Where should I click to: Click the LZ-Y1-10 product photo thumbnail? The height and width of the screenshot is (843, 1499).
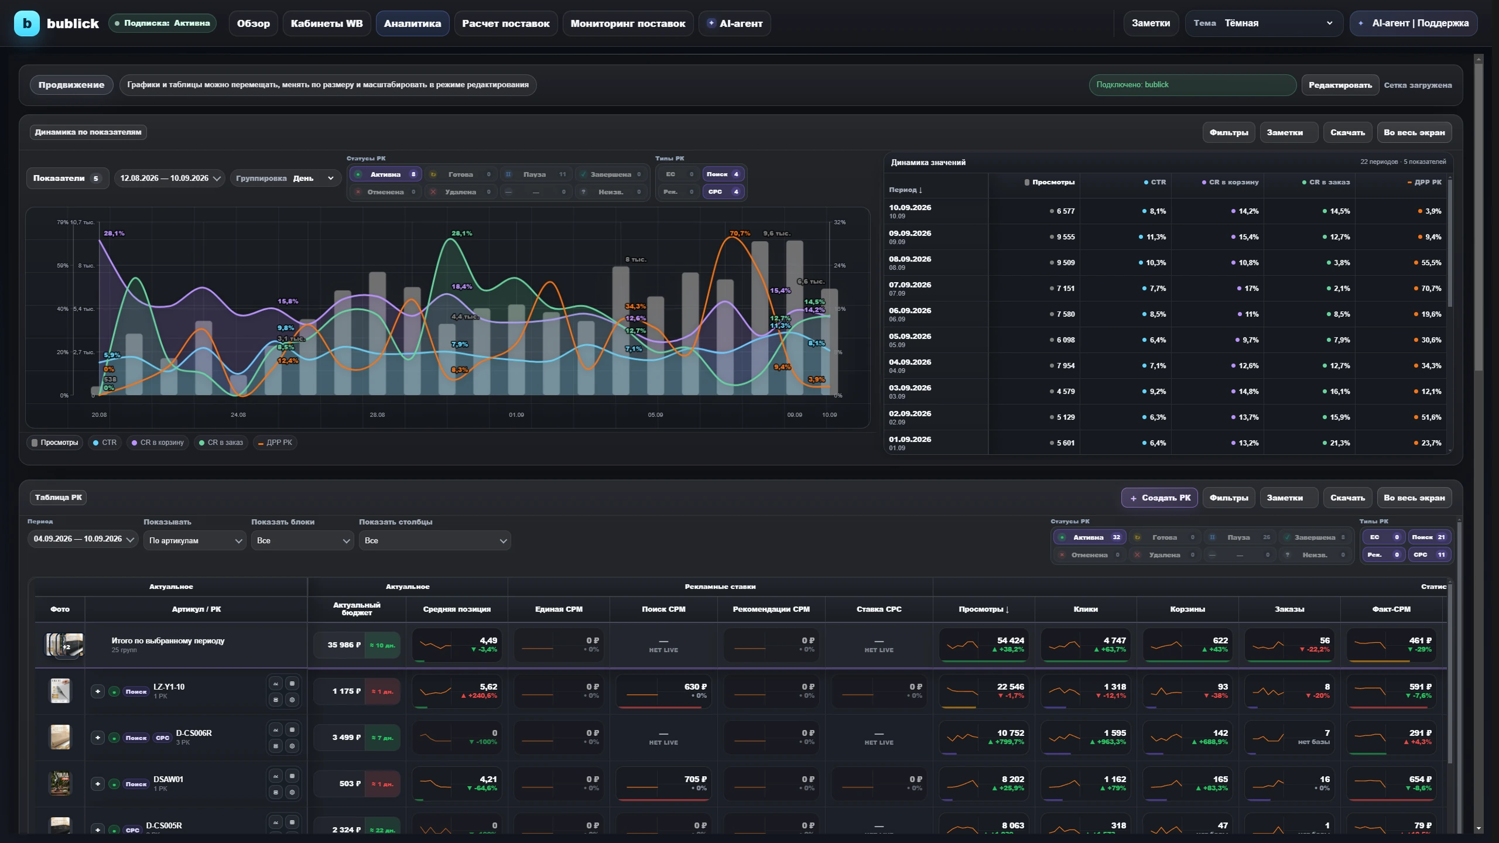point(60,691)
